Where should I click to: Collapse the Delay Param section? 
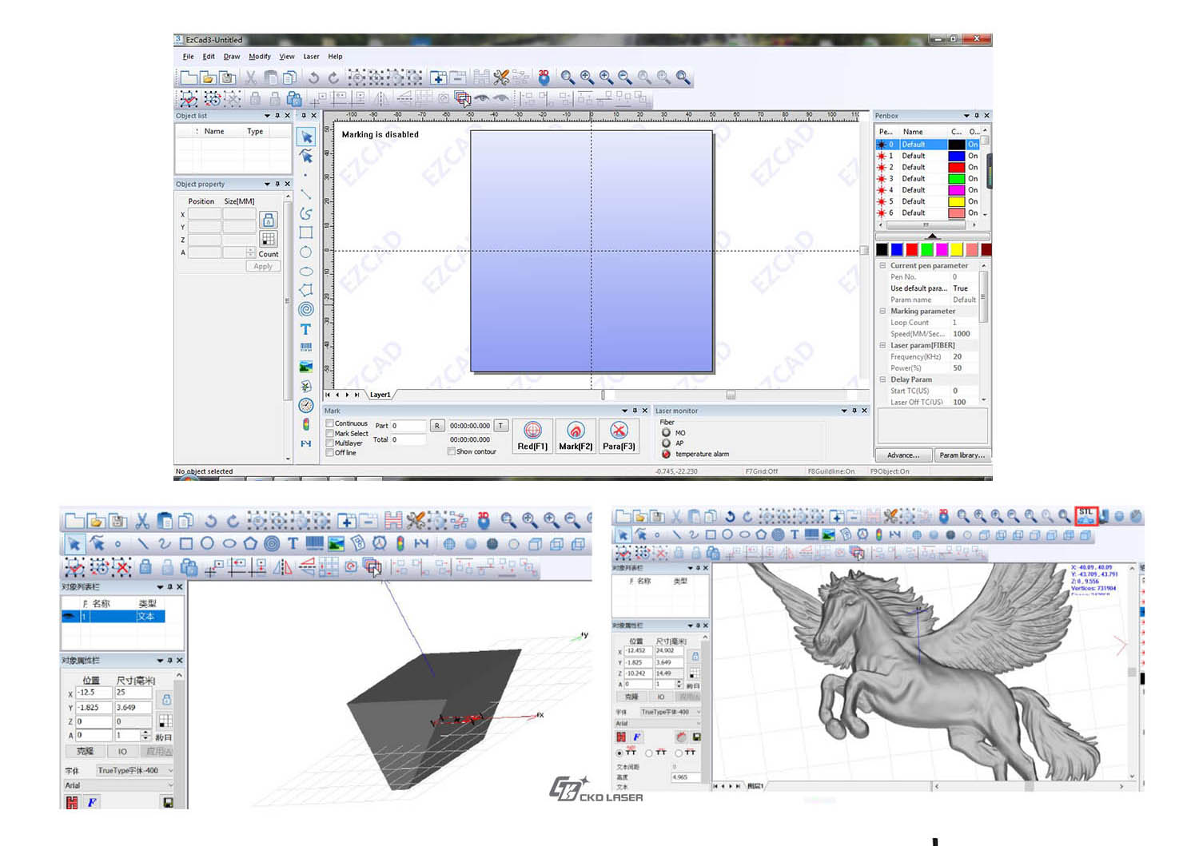[882, 379]
